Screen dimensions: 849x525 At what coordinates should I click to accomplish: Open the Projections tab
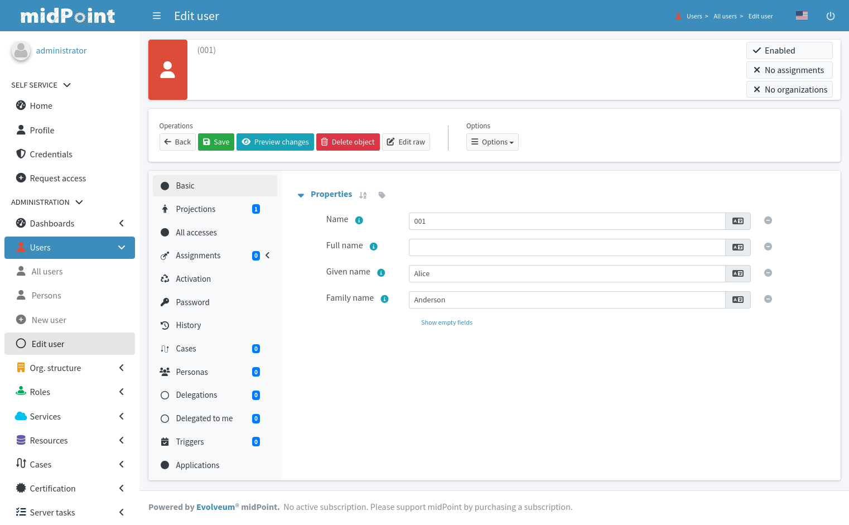point(195,209)
